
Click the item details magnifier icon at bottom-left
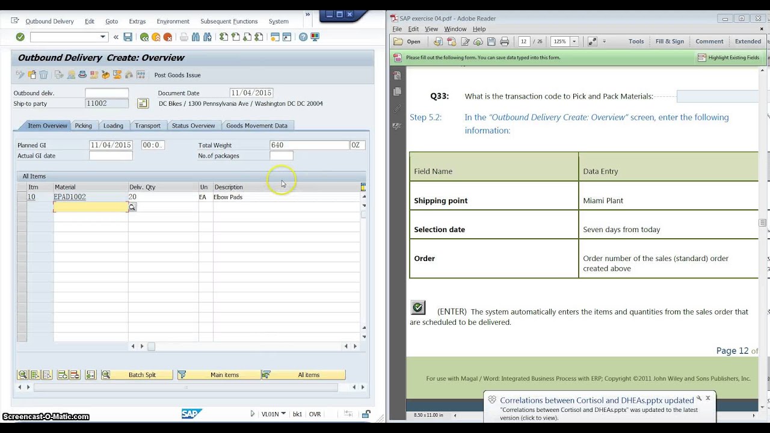(x=22, y=375)
